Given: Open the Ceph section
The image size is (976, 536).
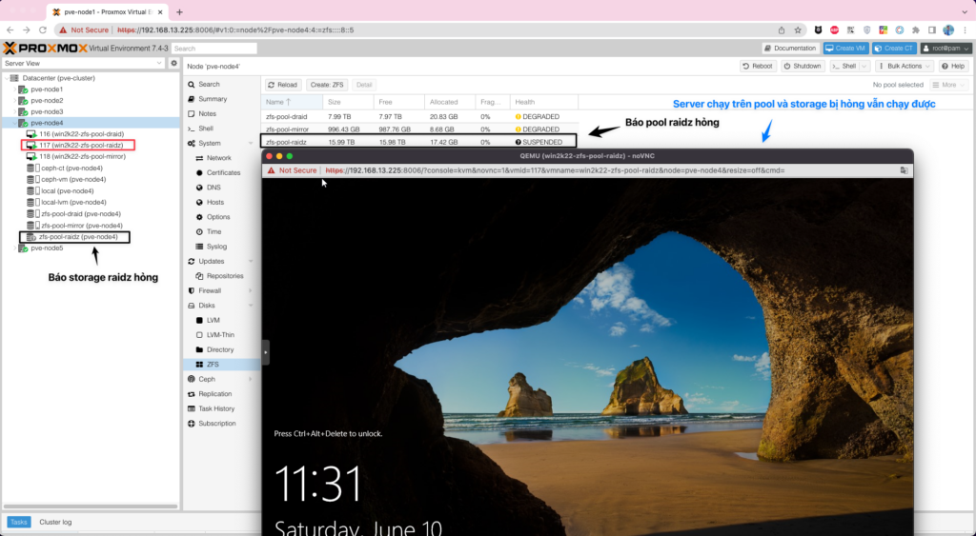Looking at the screenshot, I should 207,379.
